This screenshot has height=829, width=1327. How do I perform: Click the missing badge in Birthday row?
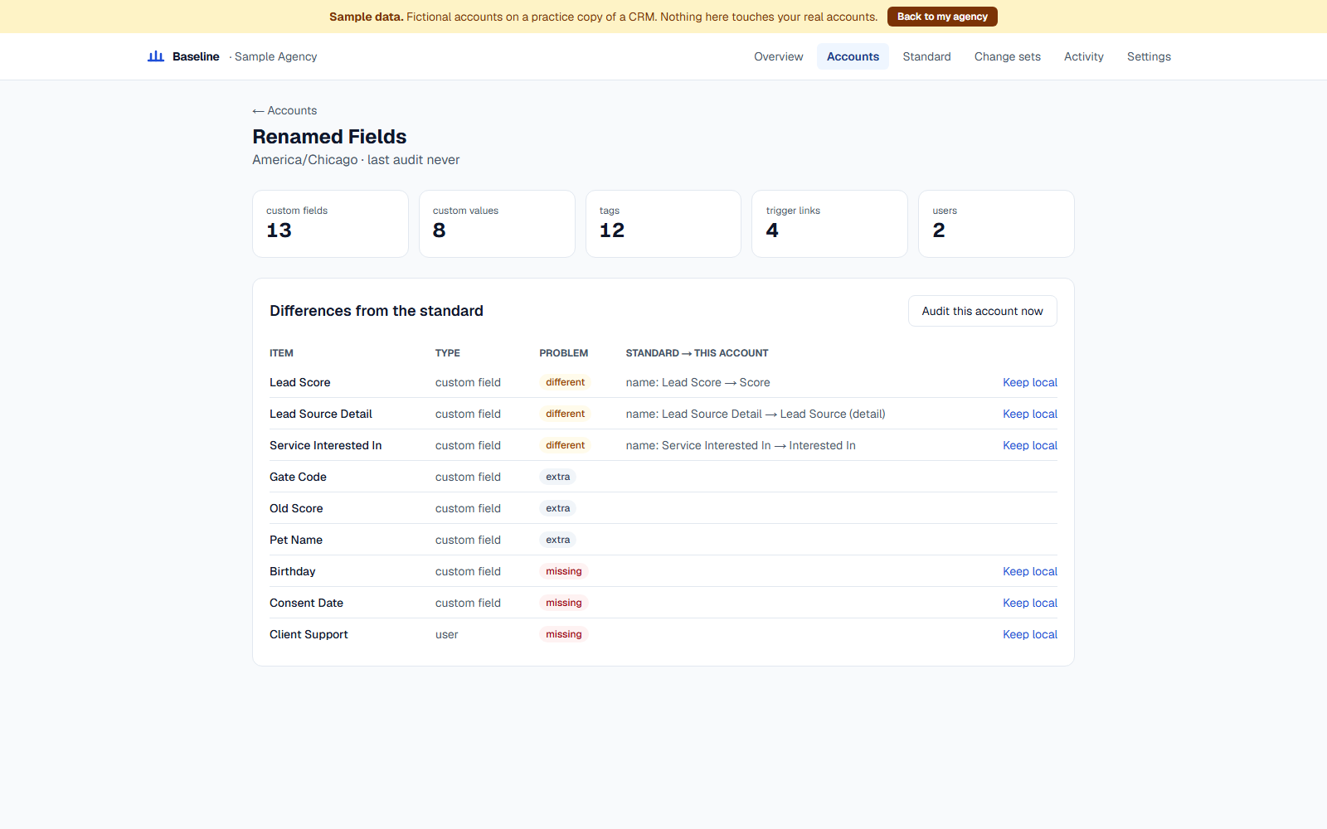563,571
